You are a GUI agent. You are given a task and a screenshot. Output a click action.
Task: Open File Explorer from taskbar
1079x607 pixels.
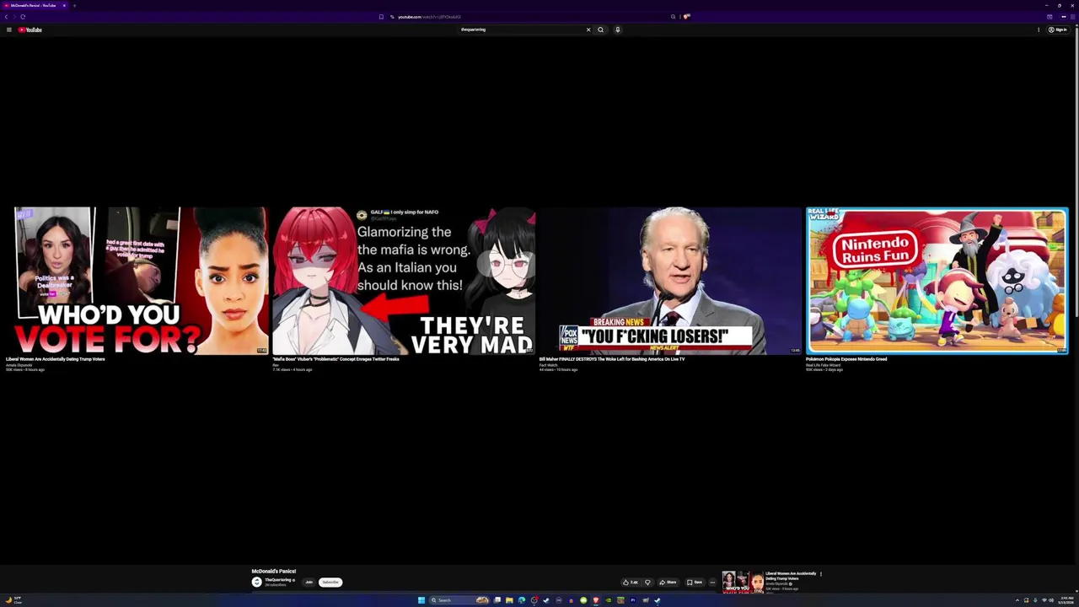(509, 600)
